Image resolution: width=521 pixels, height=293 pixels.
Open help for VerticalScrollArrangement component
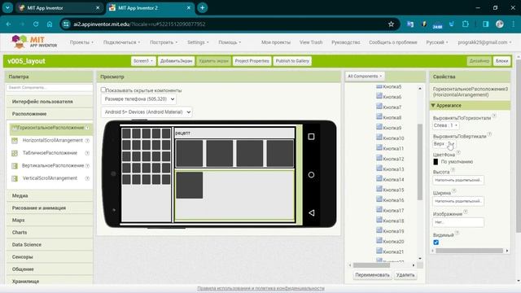pyautogui.click(x=87, y=178)
